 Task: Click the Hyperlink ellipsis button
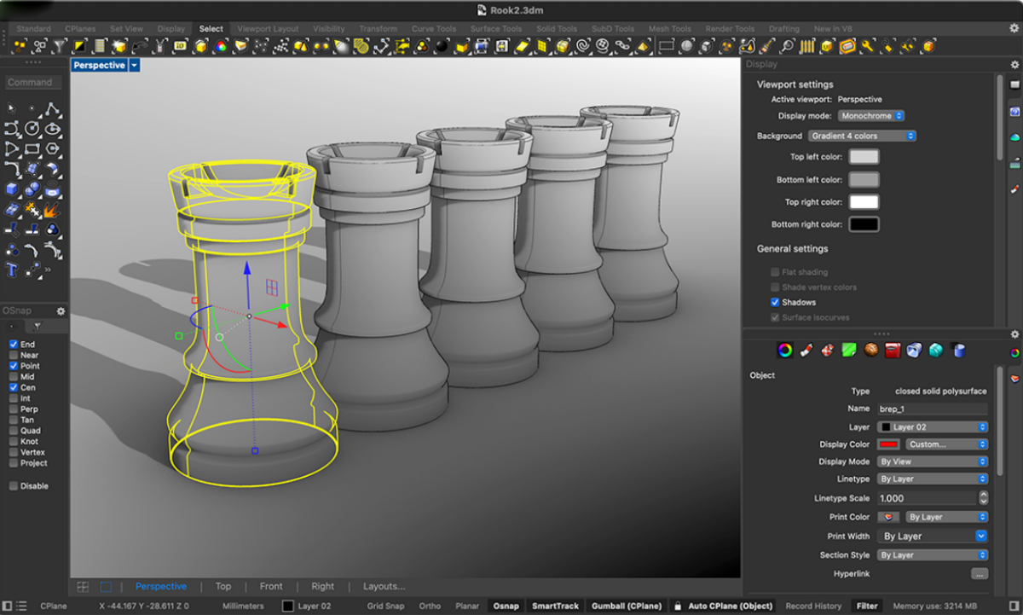click(979, 574)
